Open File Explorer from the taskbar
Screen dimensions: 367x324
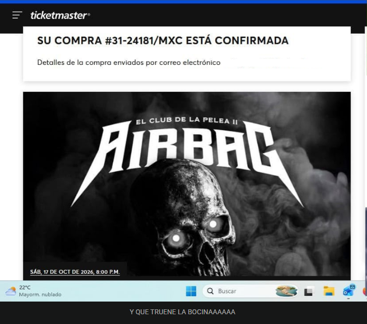coord(329,291)
